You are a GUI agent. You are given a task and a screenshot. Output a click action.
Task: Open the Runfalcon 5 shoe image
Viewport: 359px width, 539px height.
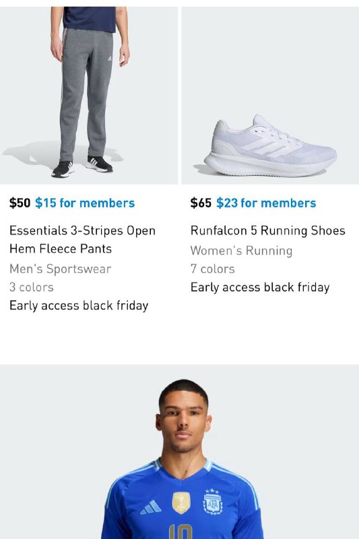pyautogui.click(x=270, y=95)
